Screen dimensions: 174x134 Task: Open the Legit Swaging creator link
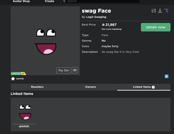[96, 17]
